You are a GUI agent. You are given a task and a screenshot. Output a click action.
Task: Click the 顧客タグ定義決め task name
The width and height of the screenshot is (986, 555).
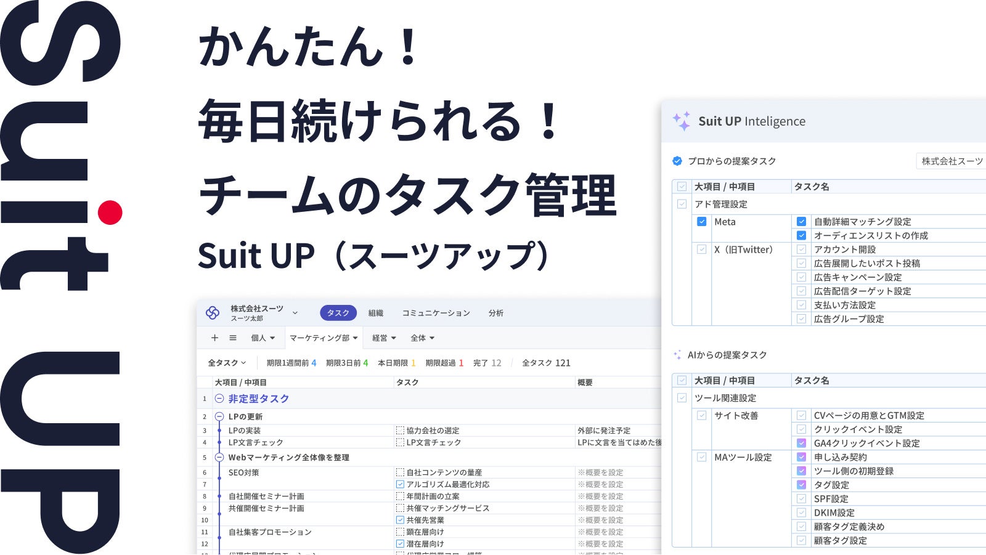click(849, 527)
